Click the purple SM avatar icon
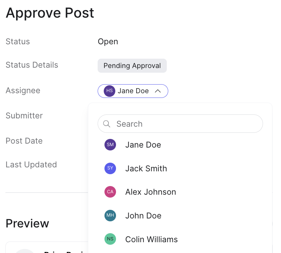281x253 pixels. click(x=110, y=145)
